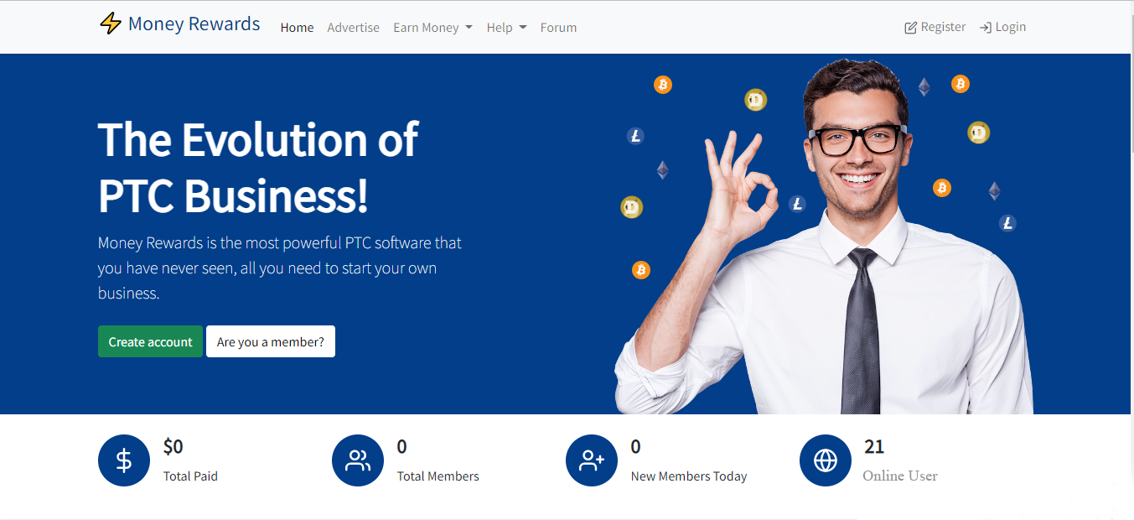Image resolution: width=1134 pixels, height=520 pixels.
Task: Click the smiling man hero image
Action: (824, 235)
